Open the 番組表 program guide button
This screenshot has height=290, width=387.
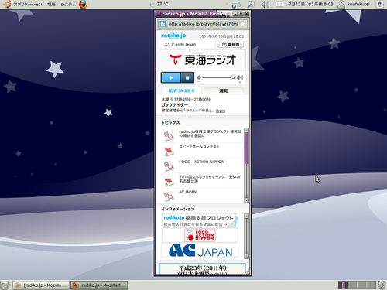point(231,44)
